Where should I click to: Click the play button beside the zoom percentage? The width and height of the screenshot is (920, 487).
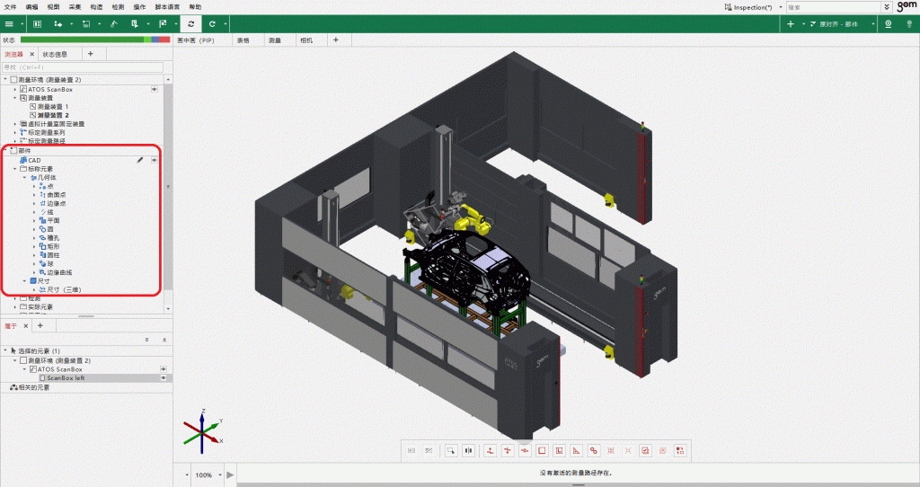pyautogui.click(x=230, y=474)
